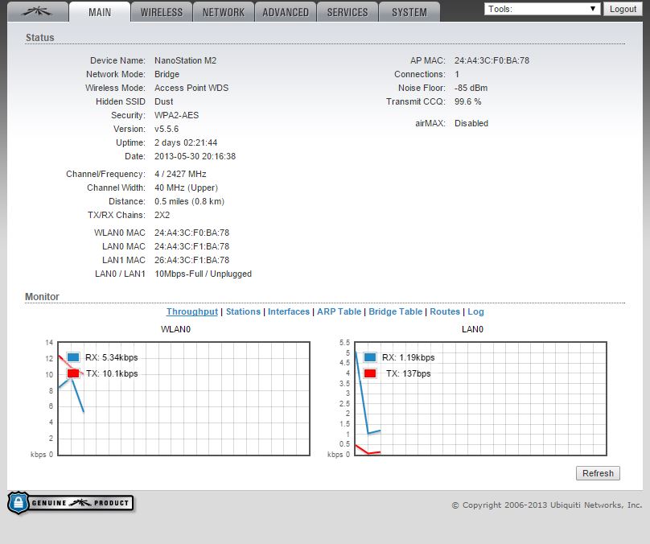The image size is (650, 544).
Task: Click the TX/RX Chains value 2X2
Action: (x=162, y=215)
